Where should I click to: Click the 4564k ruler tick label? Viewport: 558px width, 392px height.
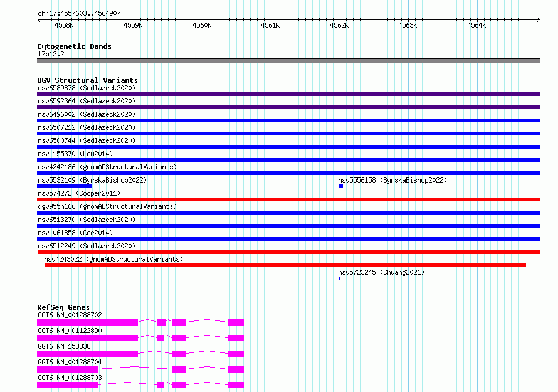point(476,25)
